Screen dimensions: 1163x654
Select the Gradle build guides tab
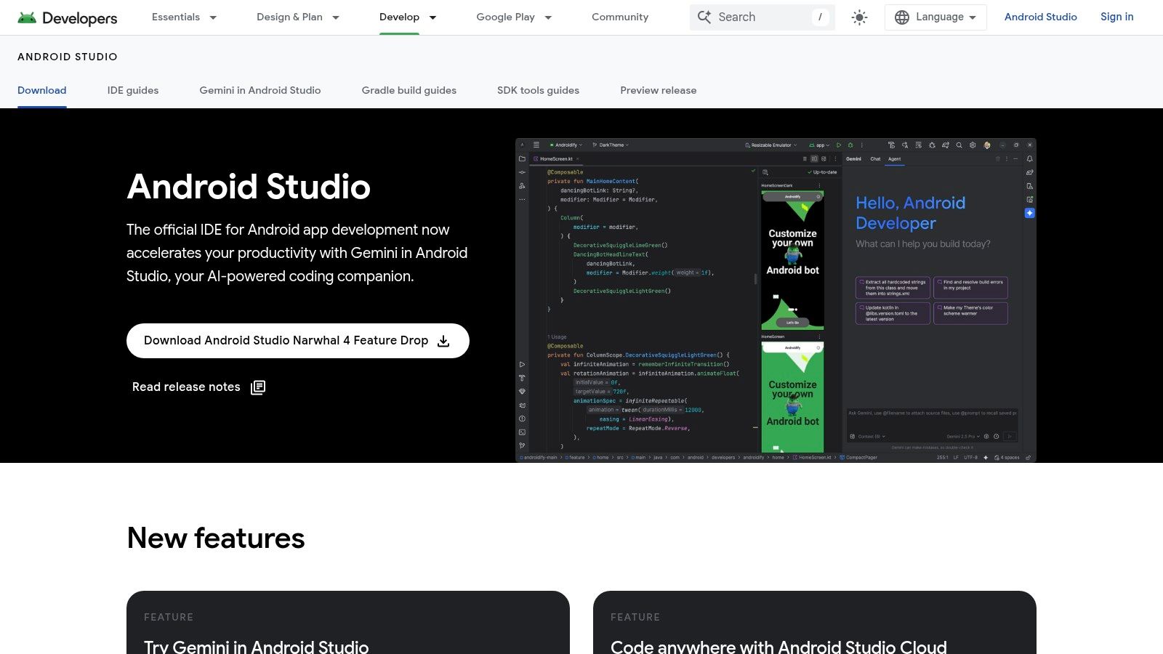coord(409,90)
